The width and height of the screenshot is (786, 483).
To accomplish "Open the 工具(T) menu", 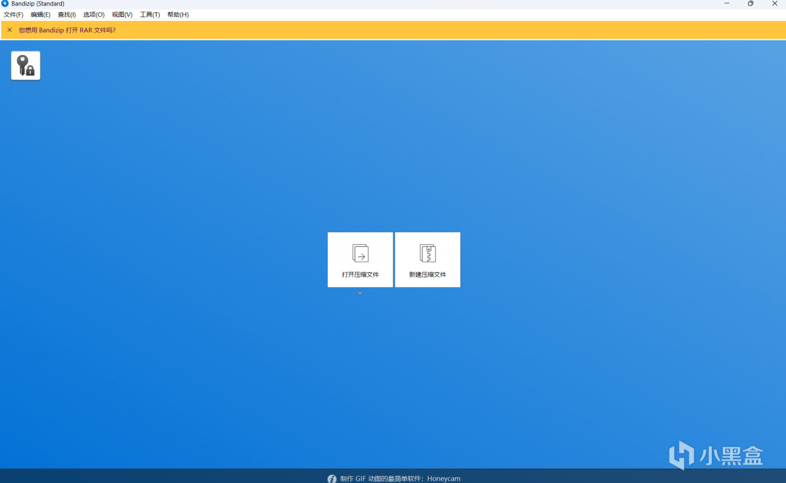I will click(x=150, y=15).
